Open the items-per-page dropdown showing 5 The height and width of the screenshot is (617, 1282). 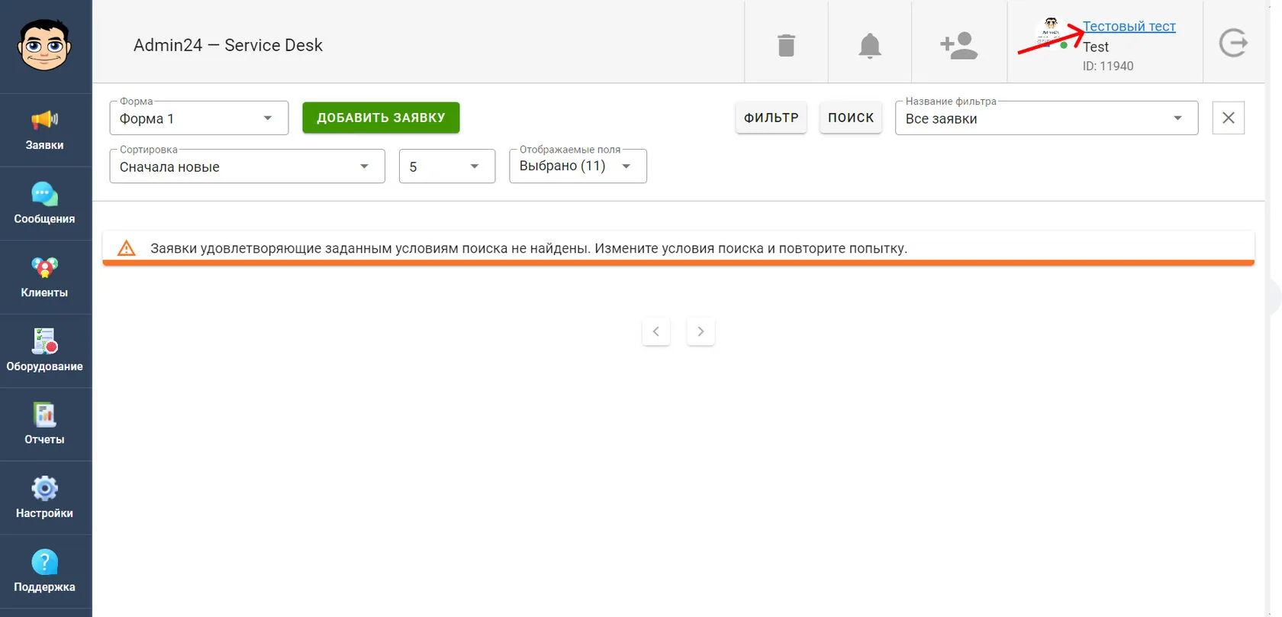447,166
